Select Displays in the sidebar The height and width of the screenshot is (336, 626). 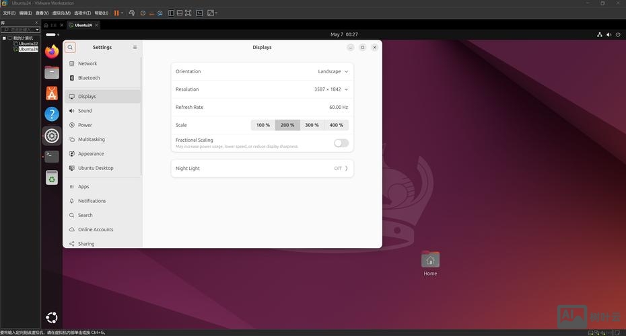click(x=102, y=97)
